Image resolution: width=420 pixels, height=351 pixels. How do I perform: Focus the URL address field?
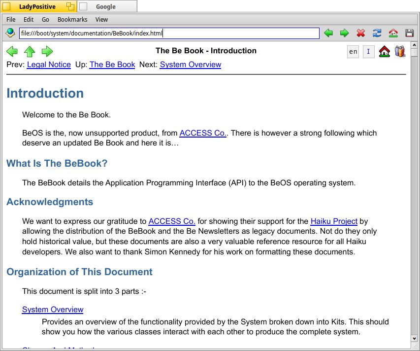point(169,33)
